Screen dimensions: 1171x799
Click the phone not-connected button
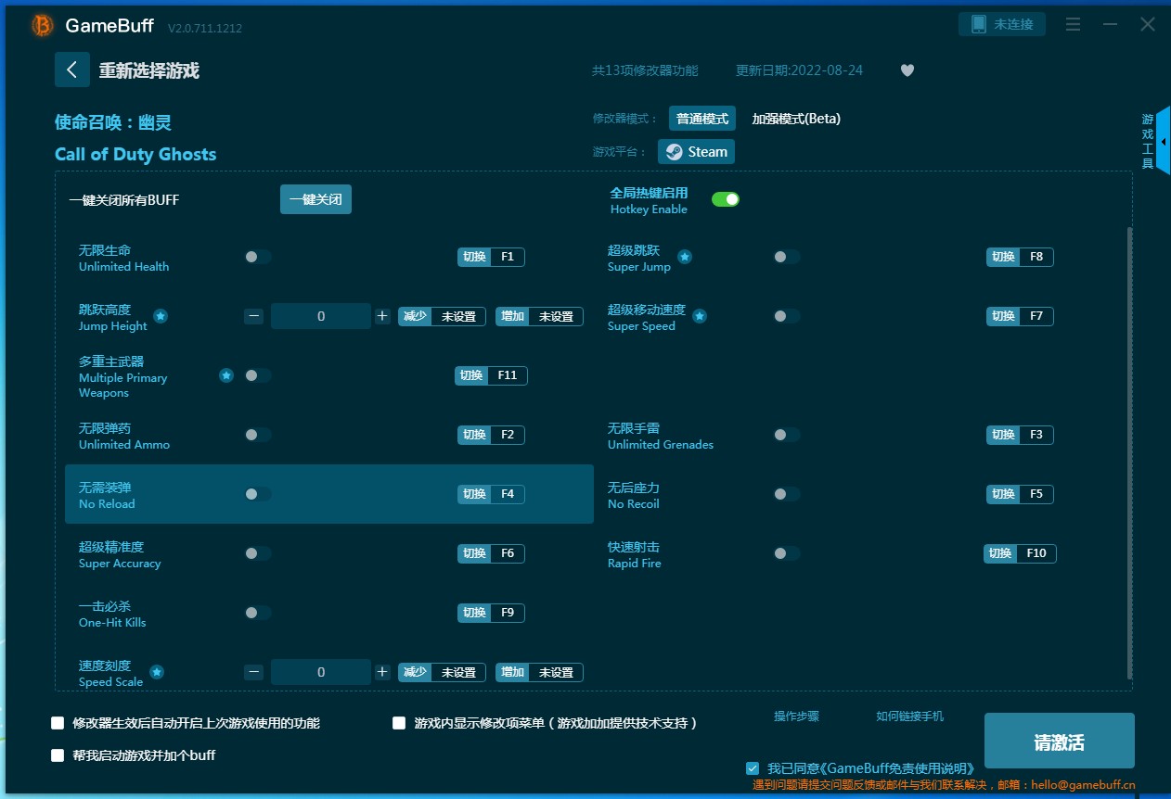(1002, 24)
